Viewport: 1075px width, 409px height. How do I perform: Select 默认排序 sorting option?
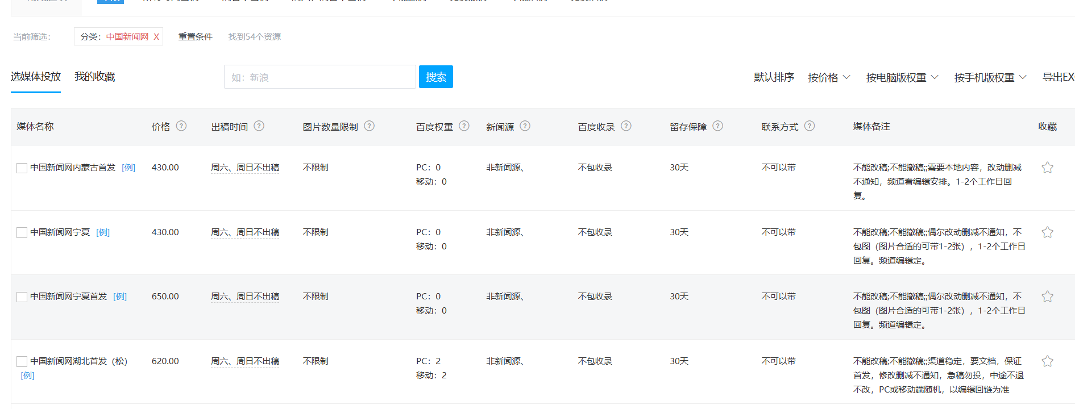774,77
